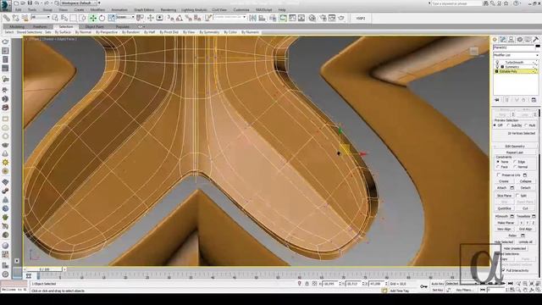This screenshot has height=305, width=542.
Task: Open the Edit menu
Action: tap(19, 9)
